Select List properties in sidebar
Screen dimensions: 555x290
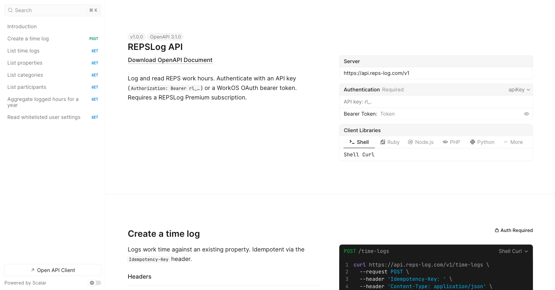pyautogui.click(x=52, y=63)
